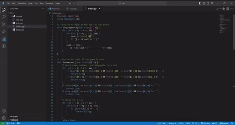Expand the TIMELINE section
235x125 pixels.
(14, 120)
